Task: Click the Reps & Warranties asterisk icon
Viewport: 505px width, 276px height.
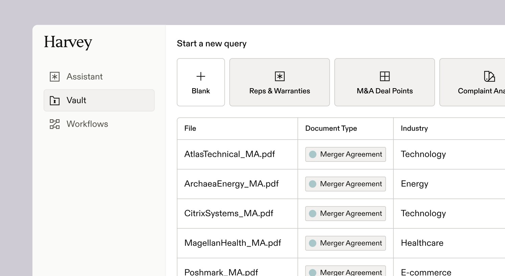Action: 280,76
